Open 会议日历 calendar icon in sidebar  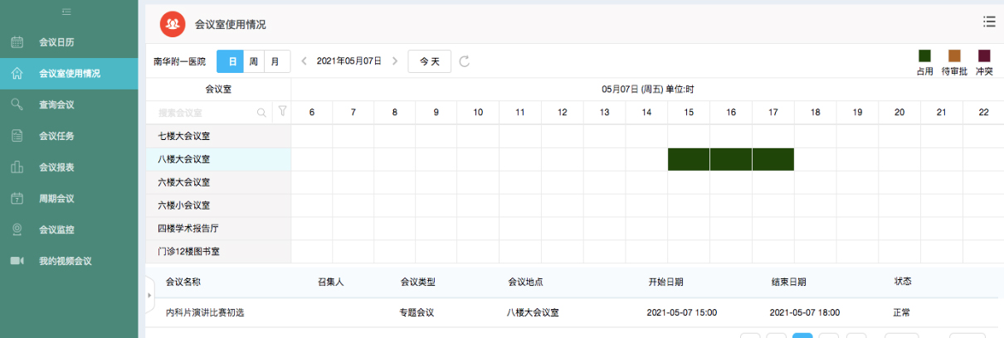[x=17, y=42]
